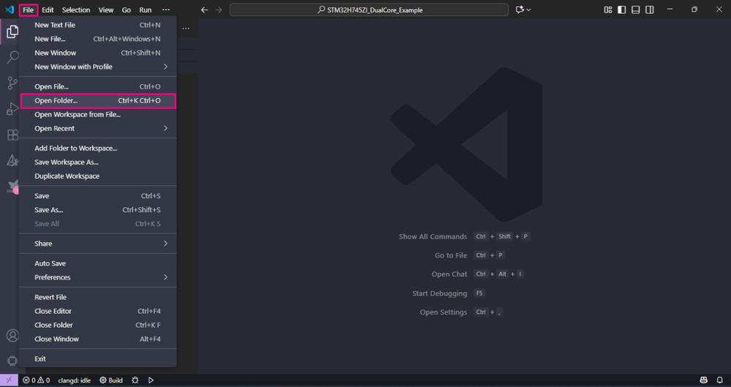Choose Open File... entry
The height and width of the screenshot is (387, 731).
(x=97, y=87)
